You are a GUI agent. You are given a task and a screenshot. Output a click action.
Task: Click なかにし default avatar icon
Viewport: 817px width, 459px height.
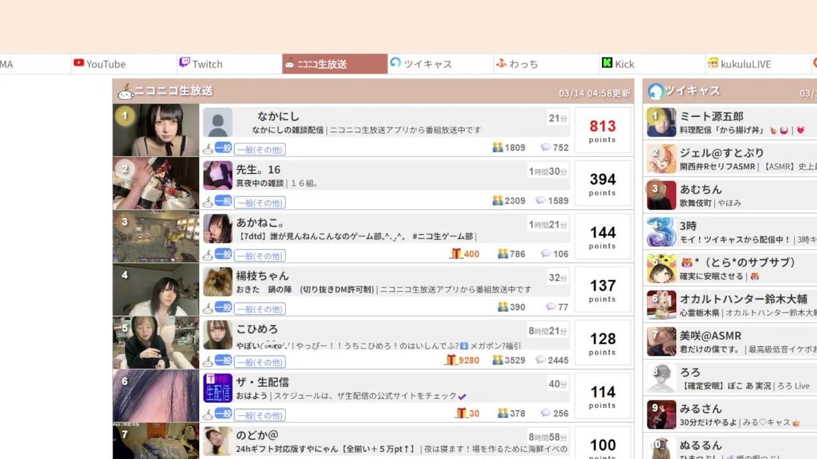point(218,122)
